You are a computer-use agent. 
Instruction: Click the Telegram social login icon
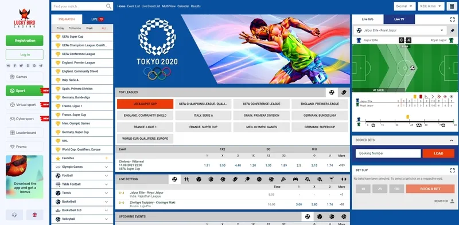(41, 66)
